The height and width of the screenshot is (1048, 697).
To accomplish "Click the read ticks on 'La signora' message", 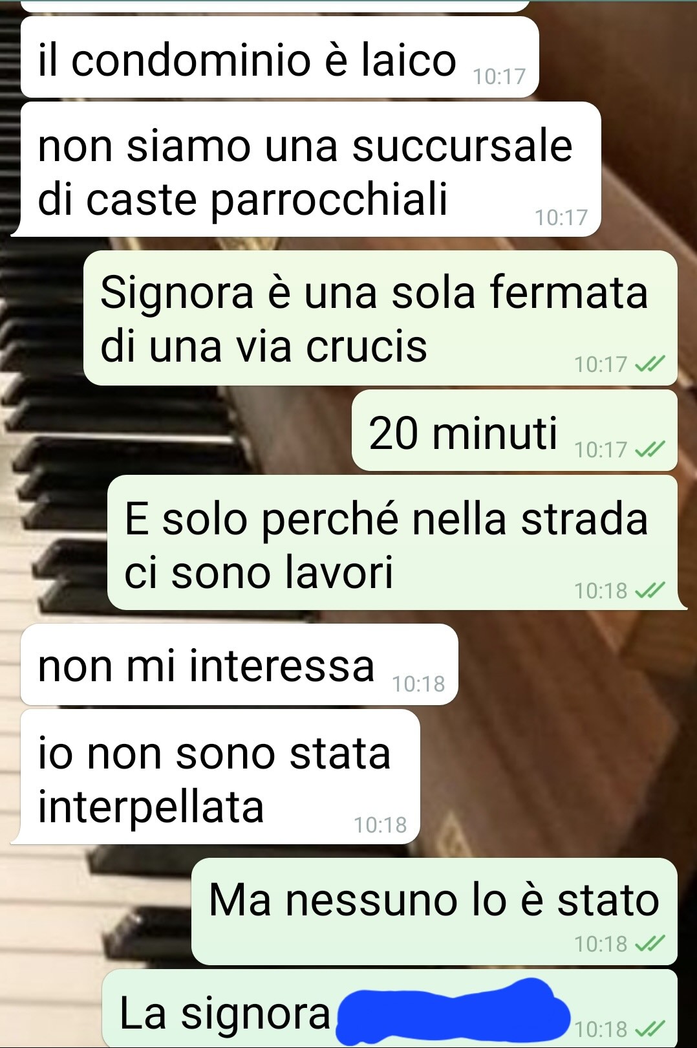I will coord(650,1029).
